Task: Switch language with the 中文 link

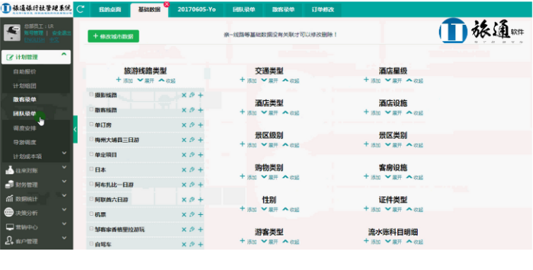Action: click(x=54, y=40)
